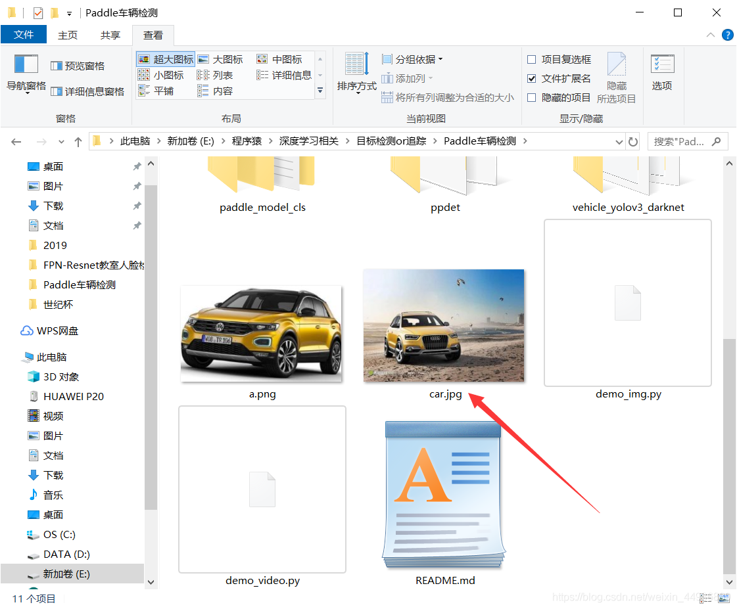Open the Group by (分组依据) dropdown
Image resolution: width=737 pixels, height=609 pixels.
coord(412,59)
